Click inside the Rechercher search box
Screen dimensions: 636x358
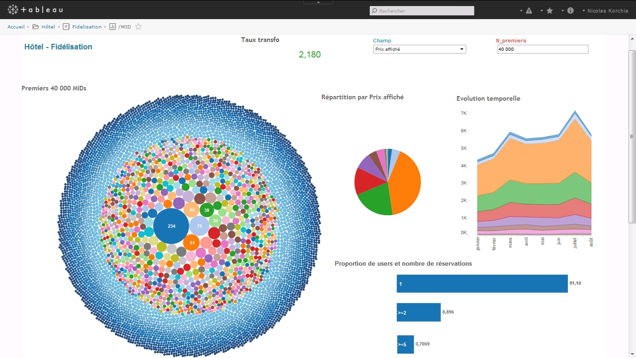tap(422, 11)
